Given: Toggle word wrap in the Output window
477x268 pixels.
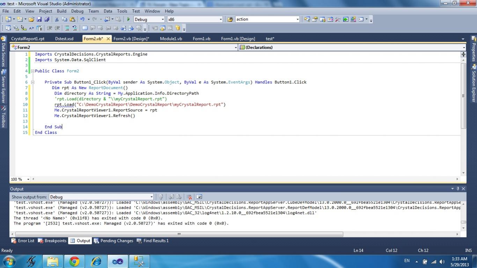Looking at the screenshot, I should 199,197.
